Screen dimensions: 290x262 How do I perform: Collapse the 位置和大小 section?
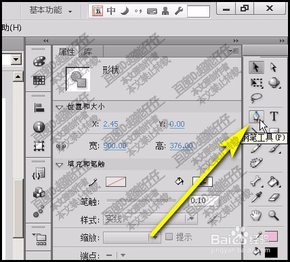click(x=59, y=108)
